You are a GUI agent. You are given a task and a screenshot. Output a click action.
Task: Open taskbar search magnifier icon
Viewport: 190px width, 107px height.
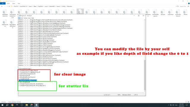(7, 105)
